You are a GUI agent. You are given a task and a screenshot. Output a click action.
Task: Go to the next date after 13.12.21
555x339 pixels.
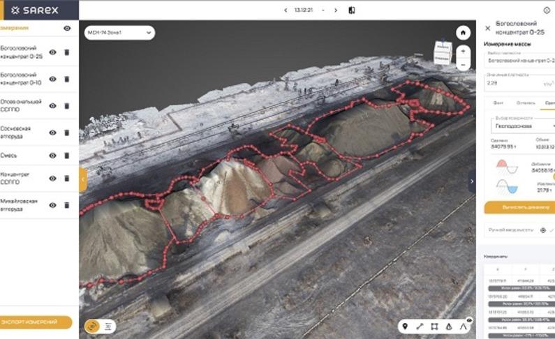coord(336,10)
